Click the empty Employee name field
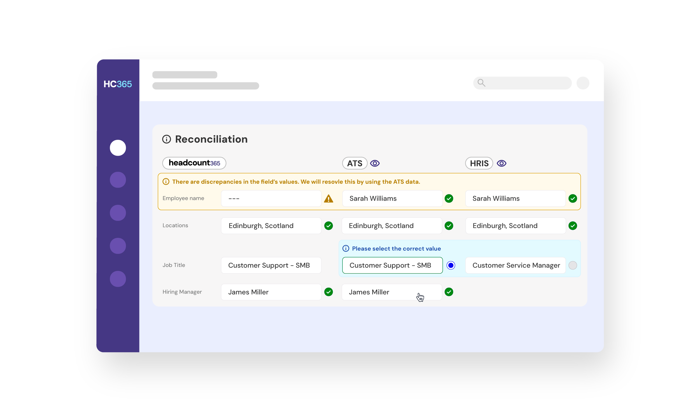700x412 pixels. pyautogui.click(x=271, y=198)
